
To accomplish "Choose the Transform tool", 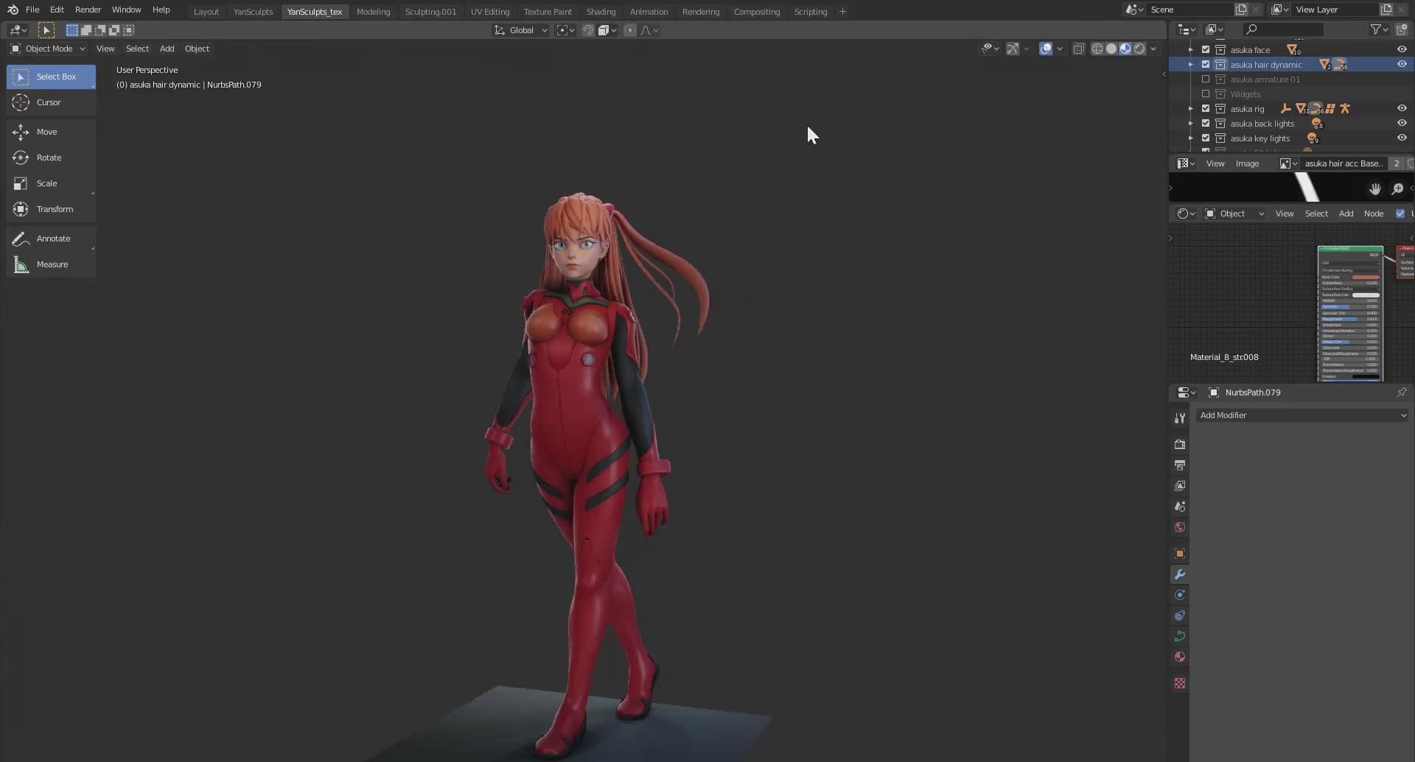I will click(51, 209).
